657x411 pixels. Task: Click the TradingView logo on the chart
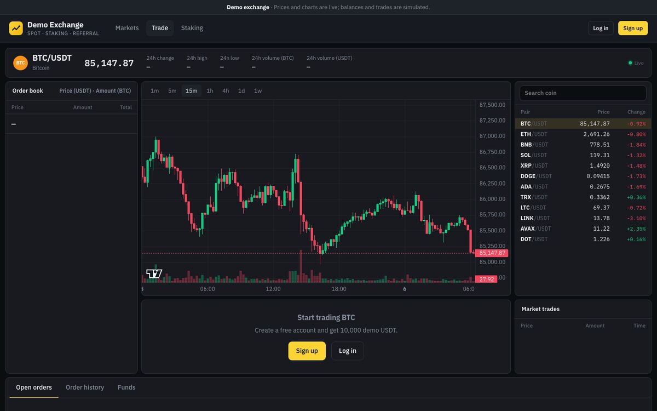[x=154, y=273]
